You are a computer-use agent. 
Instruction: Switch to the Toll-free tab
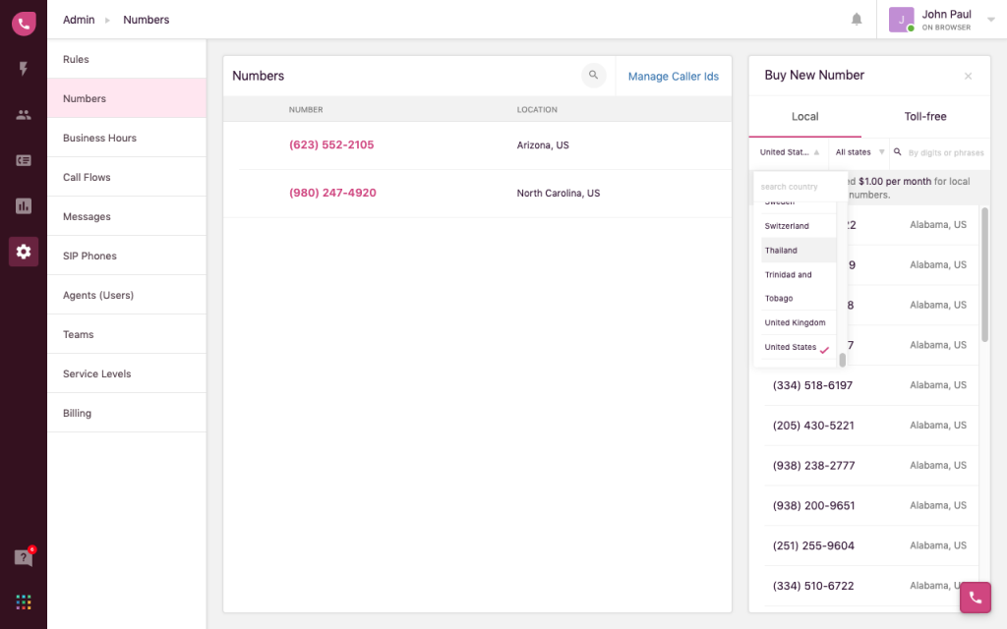924,116
